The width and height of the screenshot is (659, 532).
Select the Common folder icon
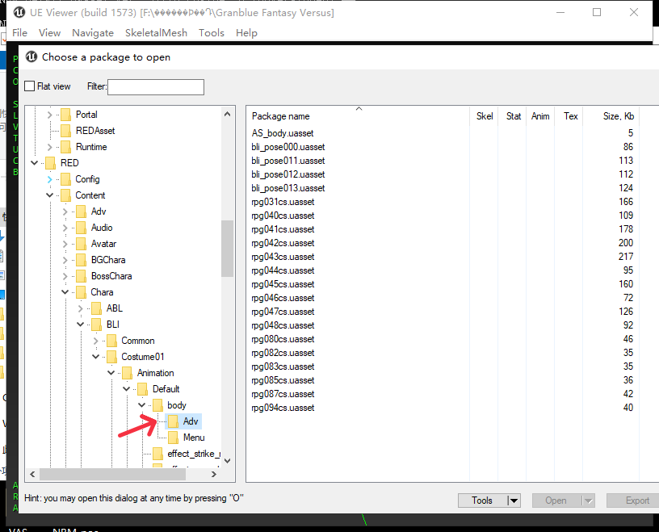point(111,341)
